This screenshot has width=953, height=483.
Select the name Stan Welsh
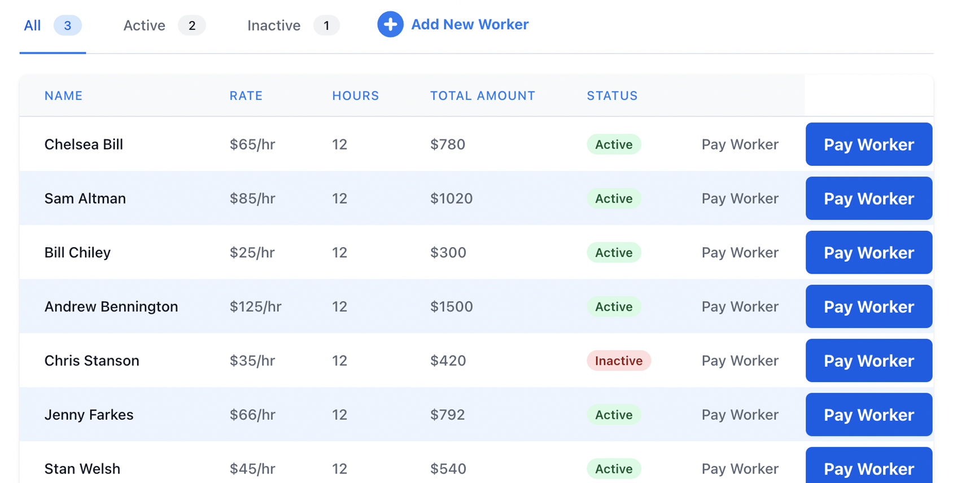pyautogui.click(x=82, y=469)
